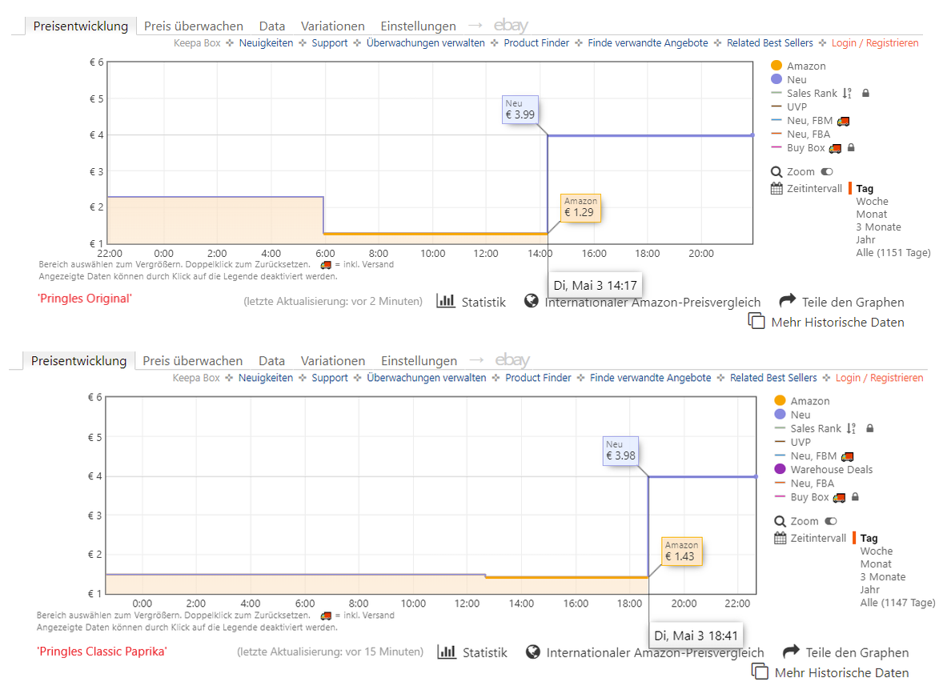Viewport: 943px width, 686px height.
Task: Open Support link above Classic Paprika chart
Action: click(x=330, y=378)
